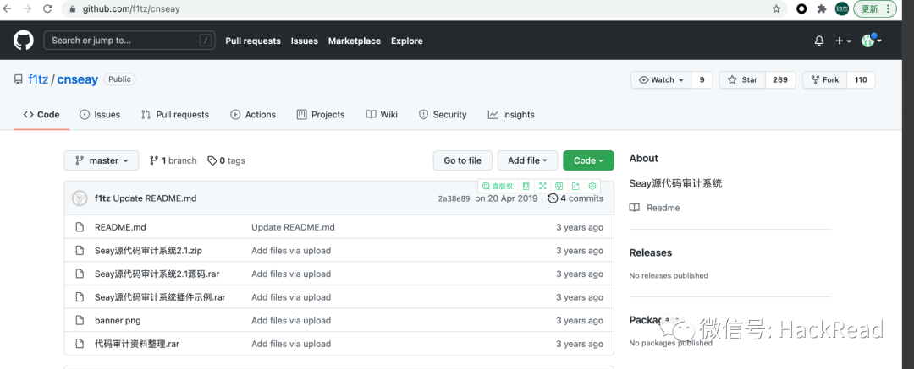Open the master branch selector

(x=102, y=160)
